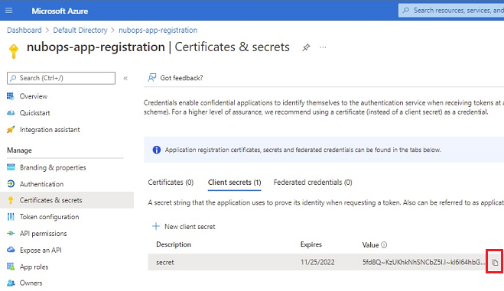Click the Owners people icon
Screen dimensions: 504x291
(11, 283)
